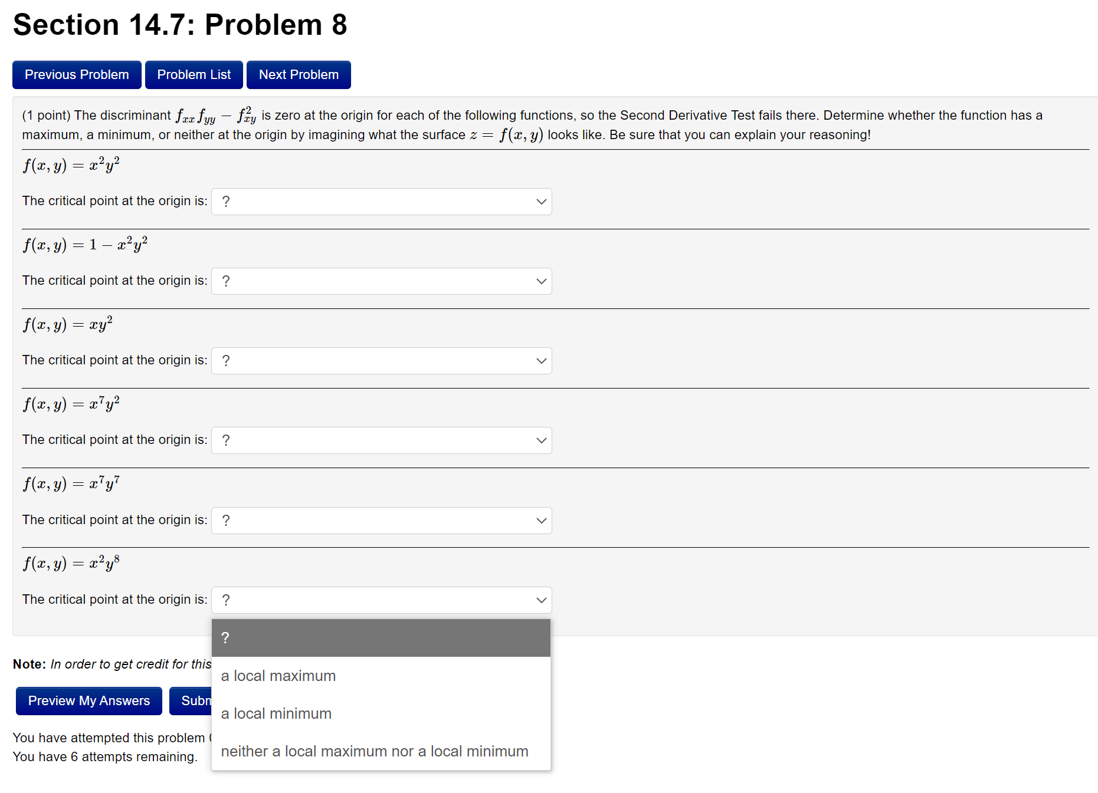Click the chevron on the 1−x²y² select
1098x793 pixels.
(x=540, y=281)
